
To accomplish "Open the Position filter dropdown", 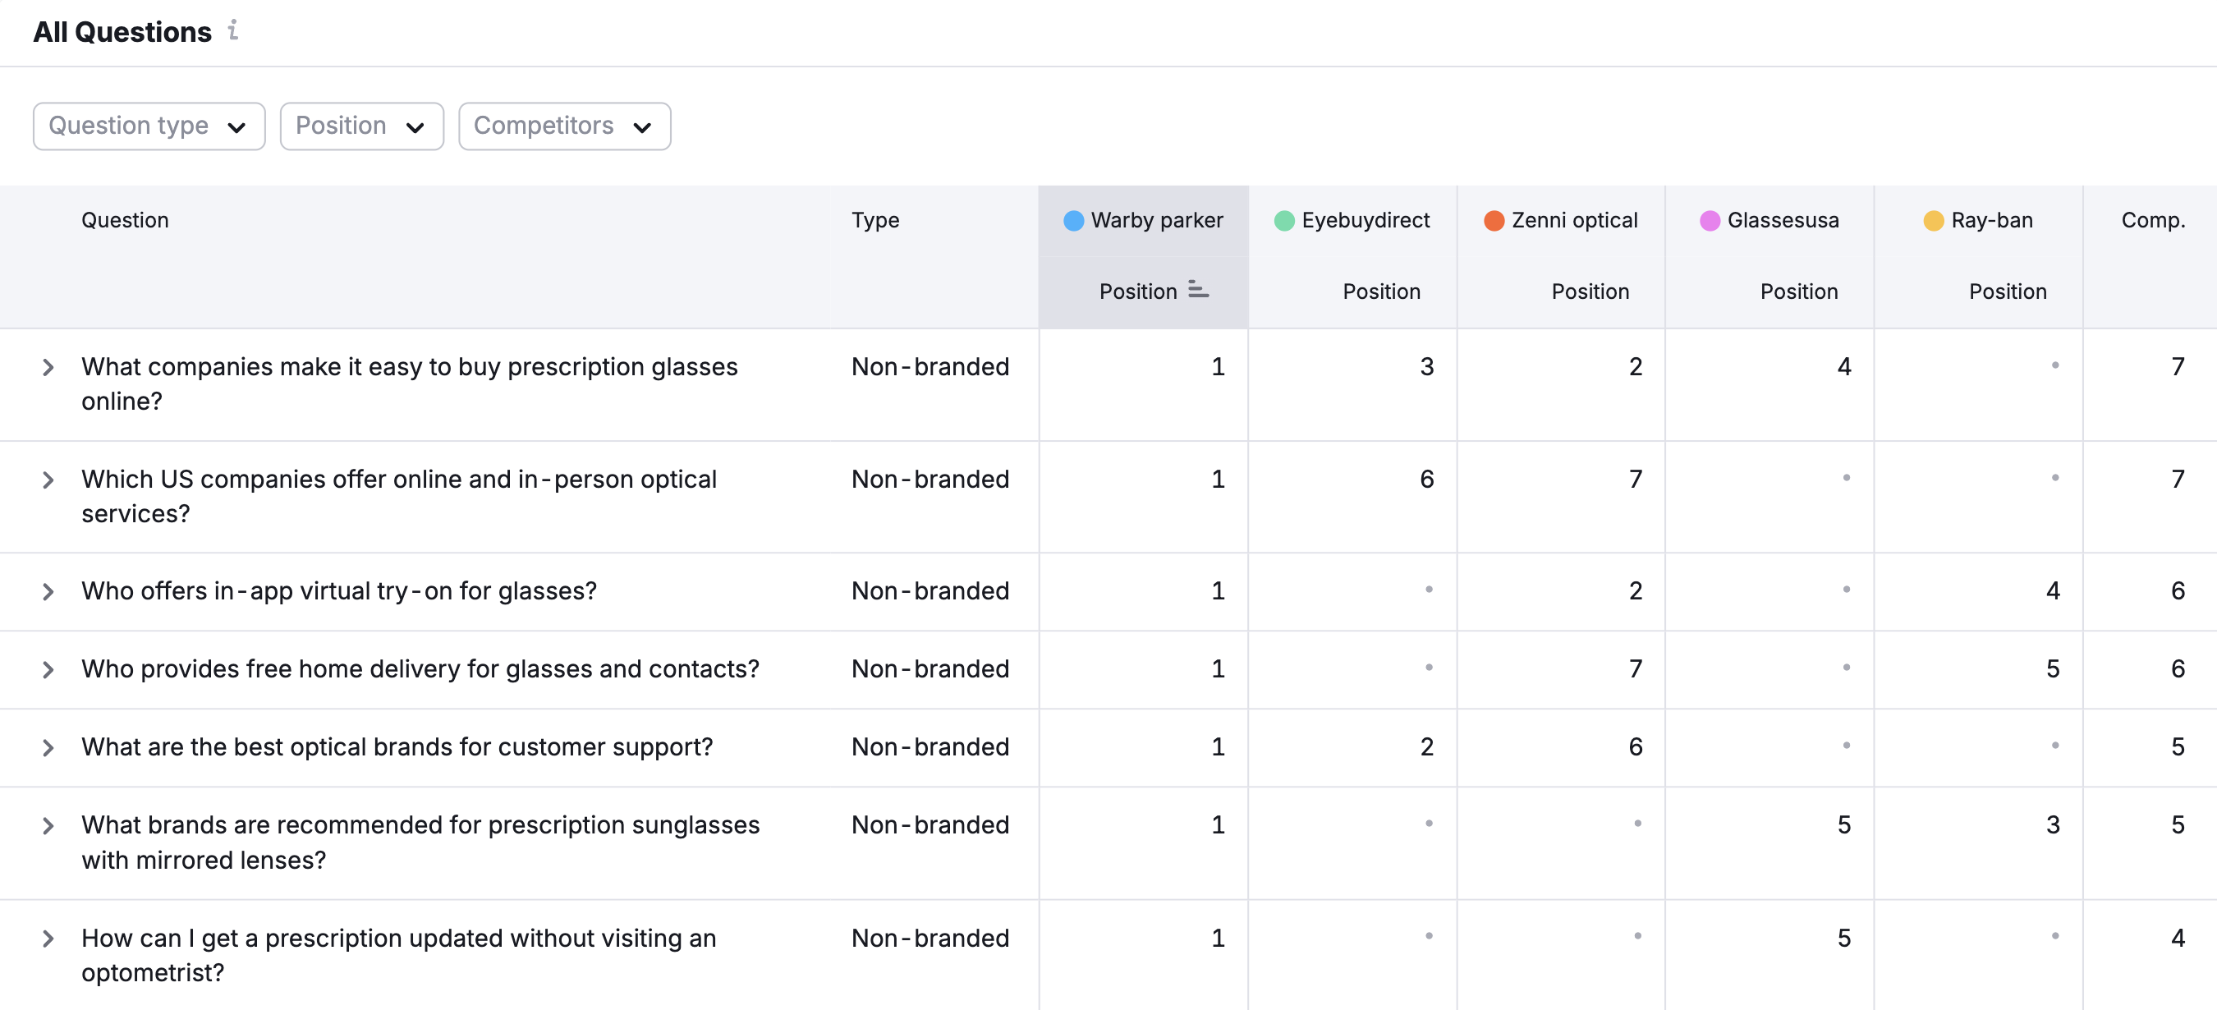I will coord(361,126).
